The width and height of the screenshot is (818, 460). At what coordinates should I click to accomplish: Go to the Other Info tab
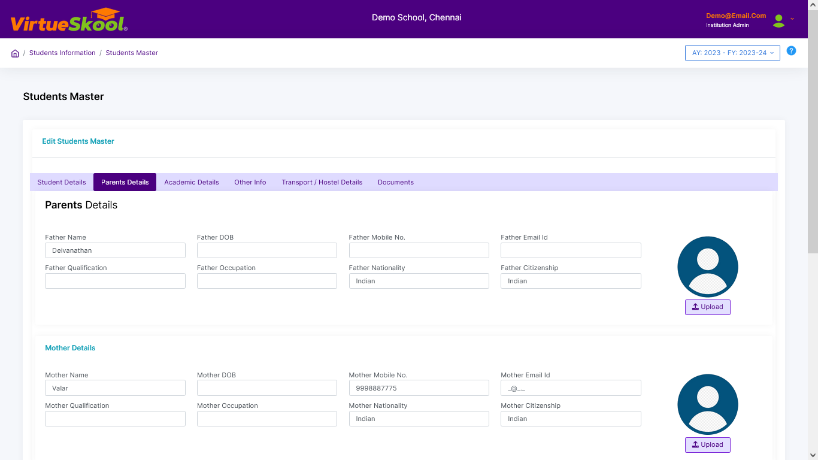pyautogui.click(x=250, y=182)
